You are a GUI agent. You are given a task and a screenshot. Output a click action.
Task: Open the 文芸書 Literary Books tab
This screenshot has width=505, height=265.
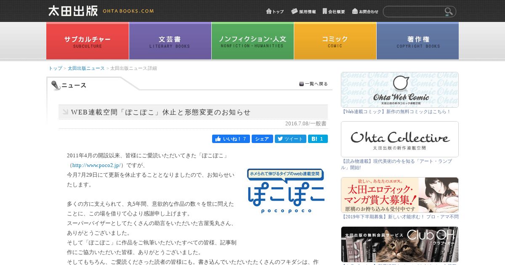(x=170, y=41)
